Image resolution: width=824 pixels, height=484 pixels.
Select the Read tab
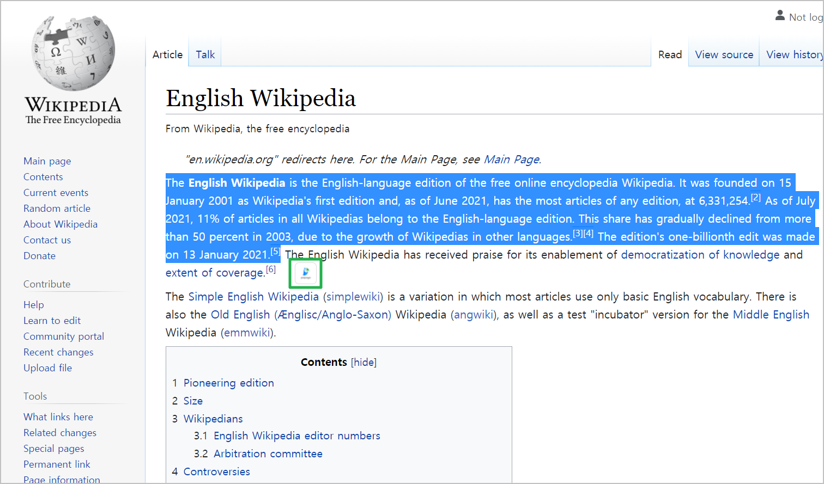[x=670, y=54]
